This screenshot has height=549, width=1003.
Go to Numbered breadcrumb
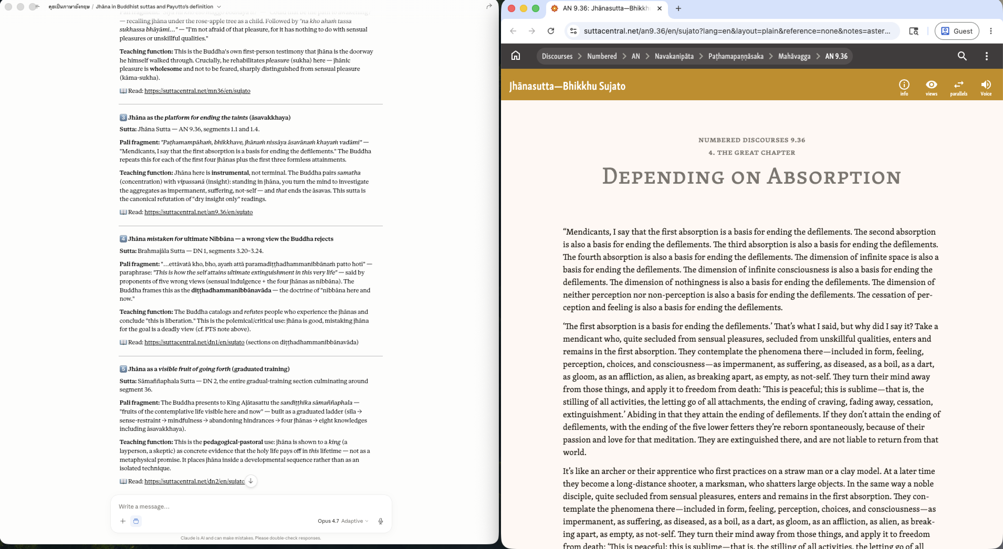coord(602,56)
